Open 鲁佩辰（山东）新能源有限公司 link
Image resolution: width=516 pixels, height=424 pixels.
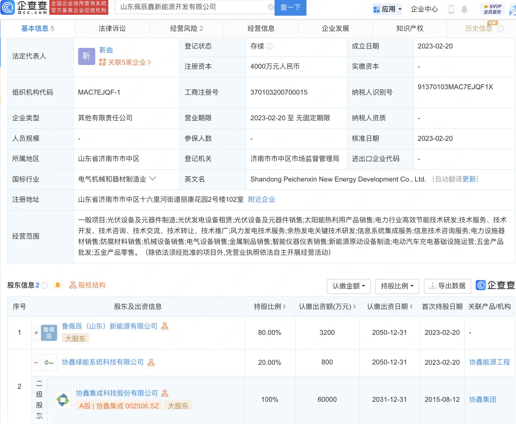click(109, 326)
